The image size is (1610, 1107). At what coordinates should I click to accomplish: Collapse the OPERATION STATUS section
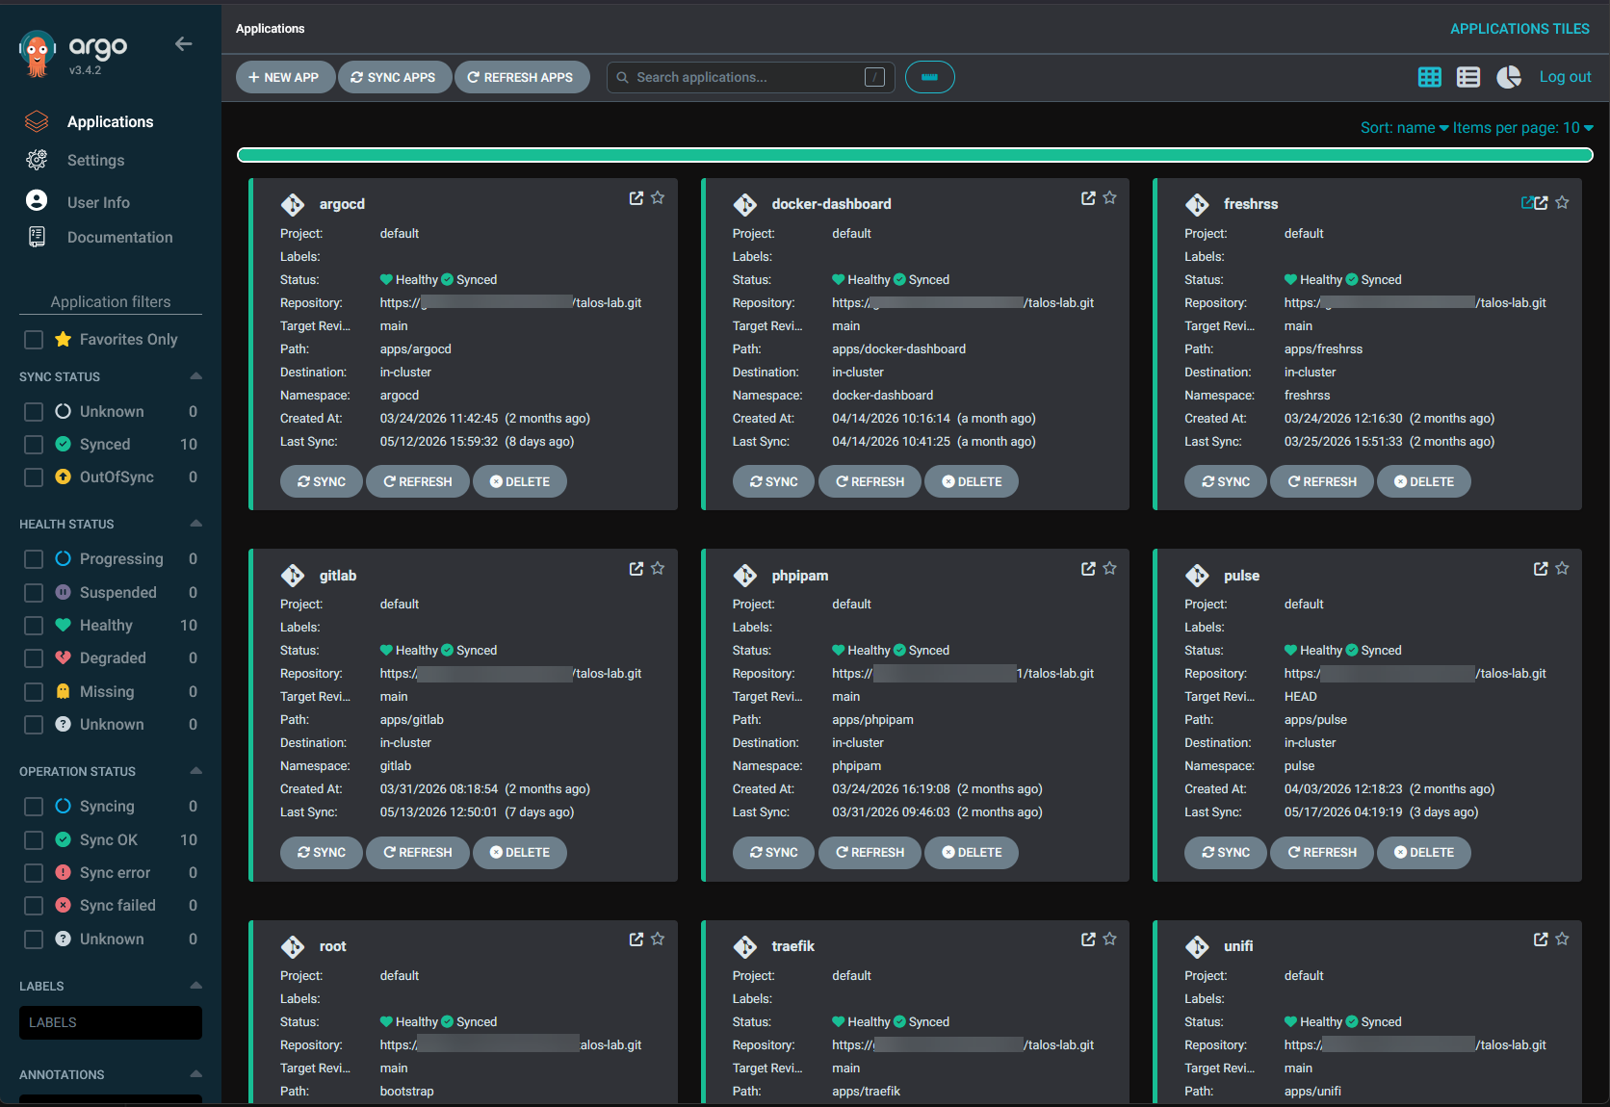click(x=196, y=771)
